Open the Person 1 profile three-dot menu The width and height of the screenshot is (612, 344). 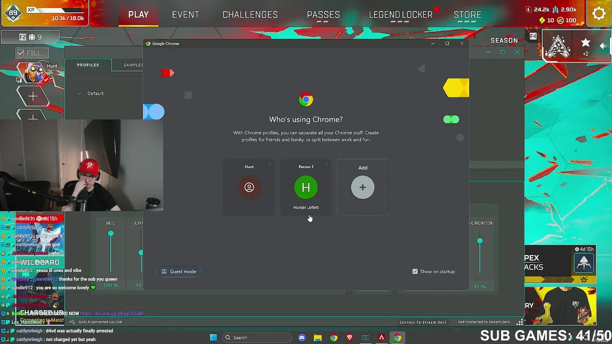(x=327, y=164)
